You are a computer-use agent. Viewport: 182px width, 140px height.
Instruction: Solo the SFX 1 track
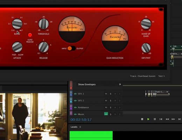(x=111, y=94)
